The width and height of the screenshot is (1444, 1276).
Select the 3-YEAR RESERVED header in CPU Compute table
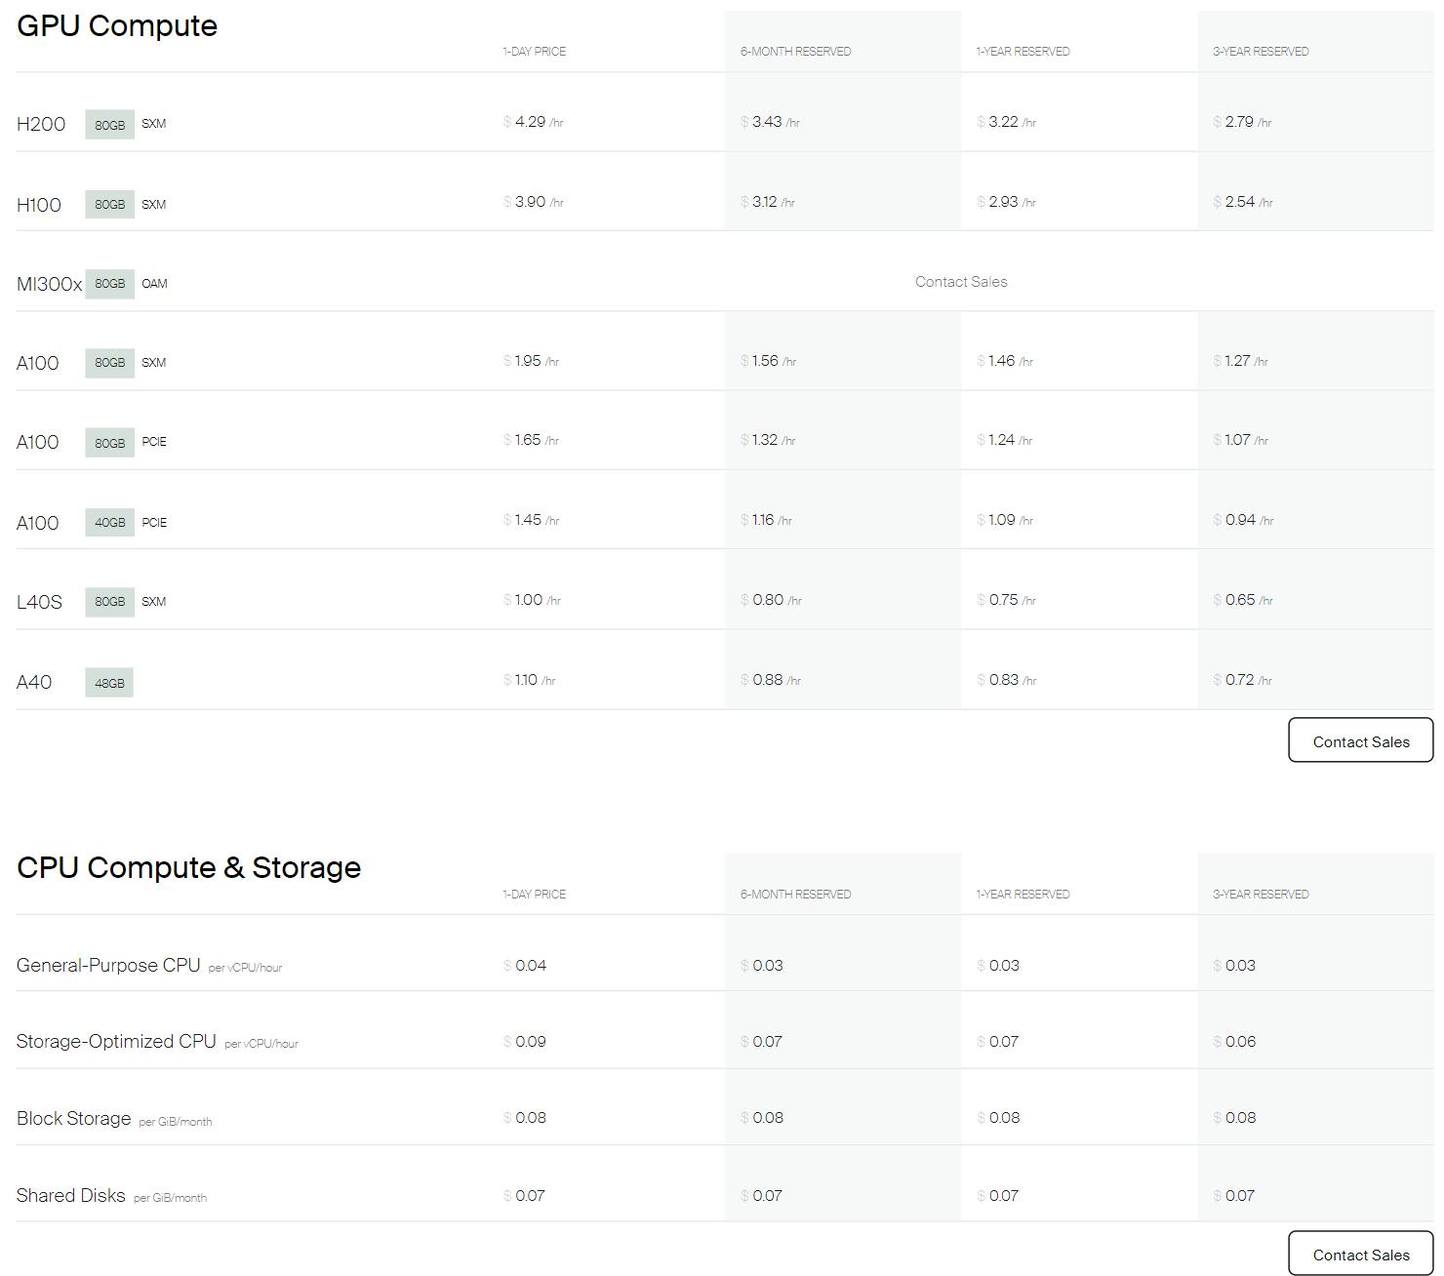1261,895
